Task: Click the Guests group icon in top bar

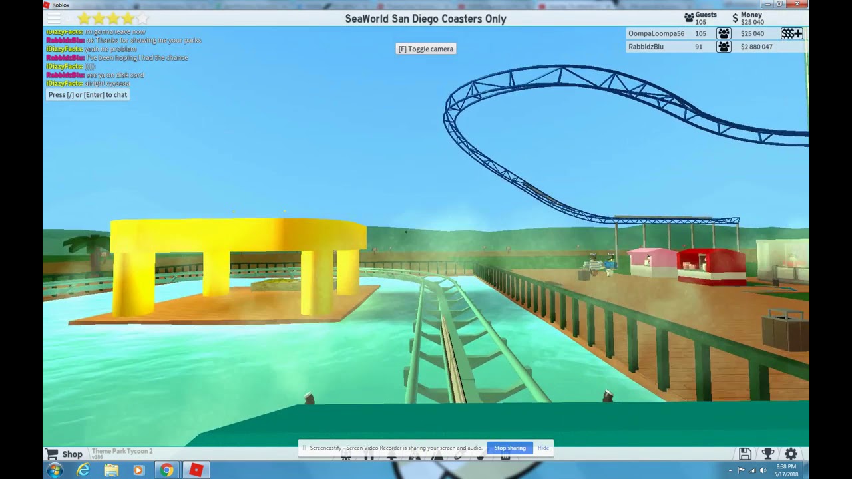Action: [x=689, y=18]
